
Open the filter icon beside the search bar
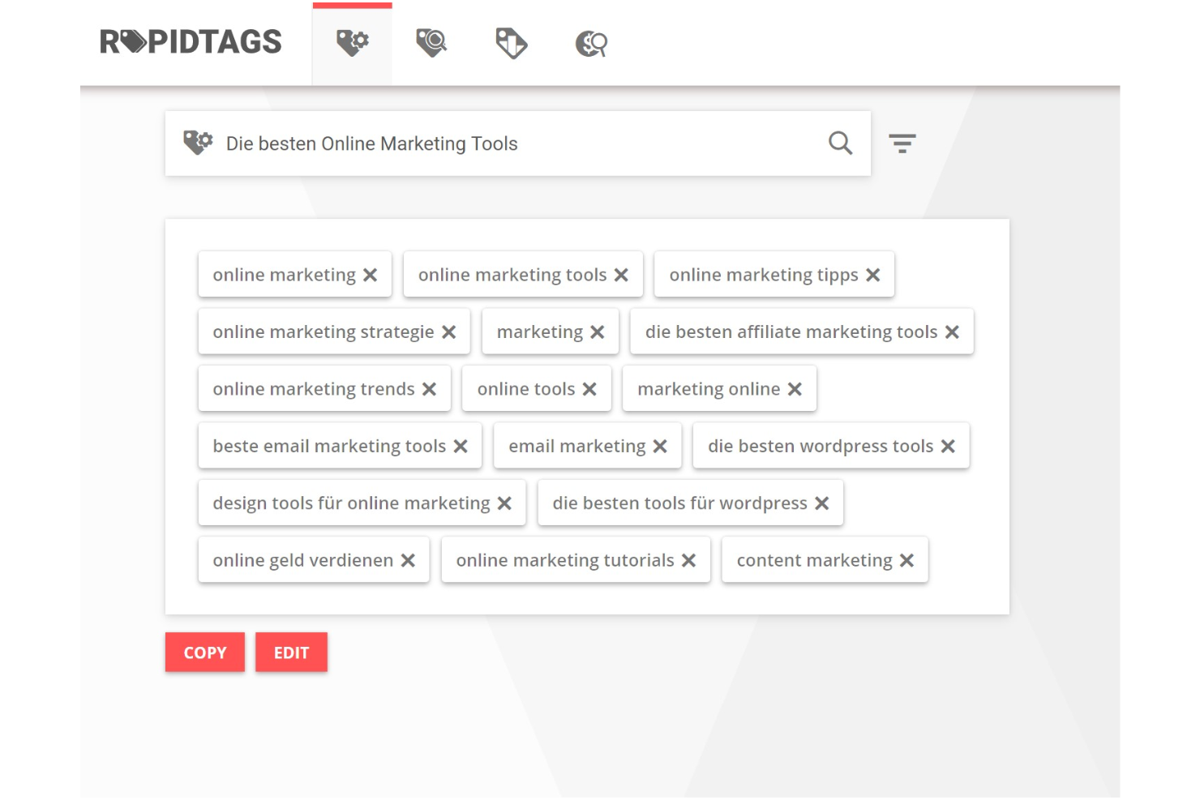point(902,143)
